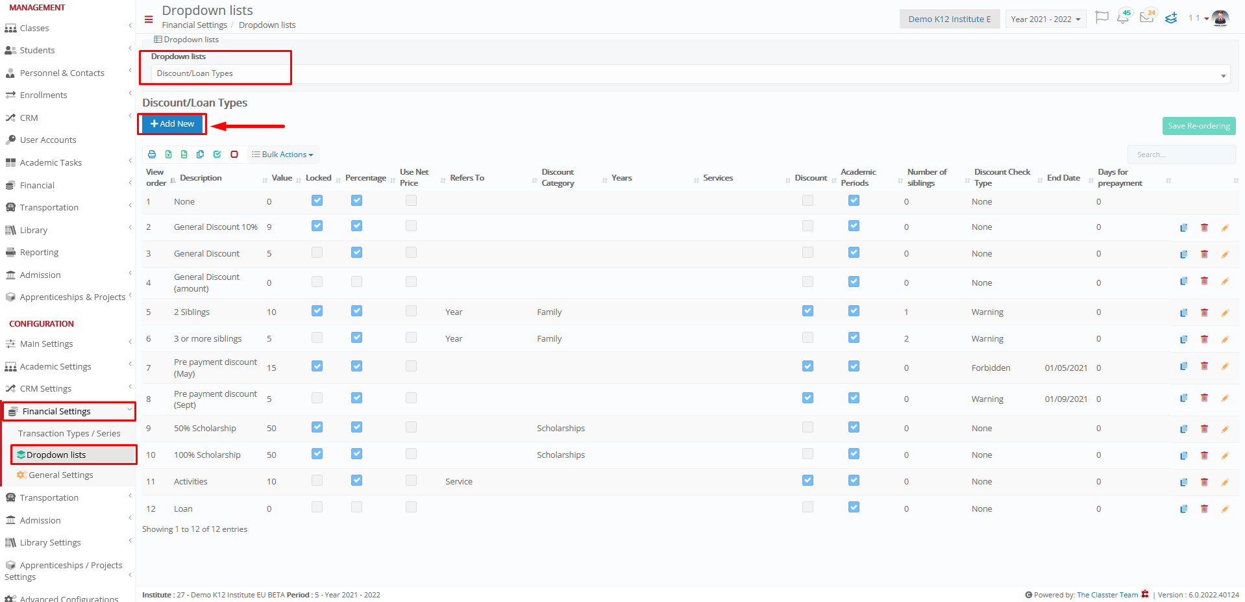This screenshot has width=1245, height=602.
Task: Open Dropdown lists sidebar submenu item
Action: (73, 455)
